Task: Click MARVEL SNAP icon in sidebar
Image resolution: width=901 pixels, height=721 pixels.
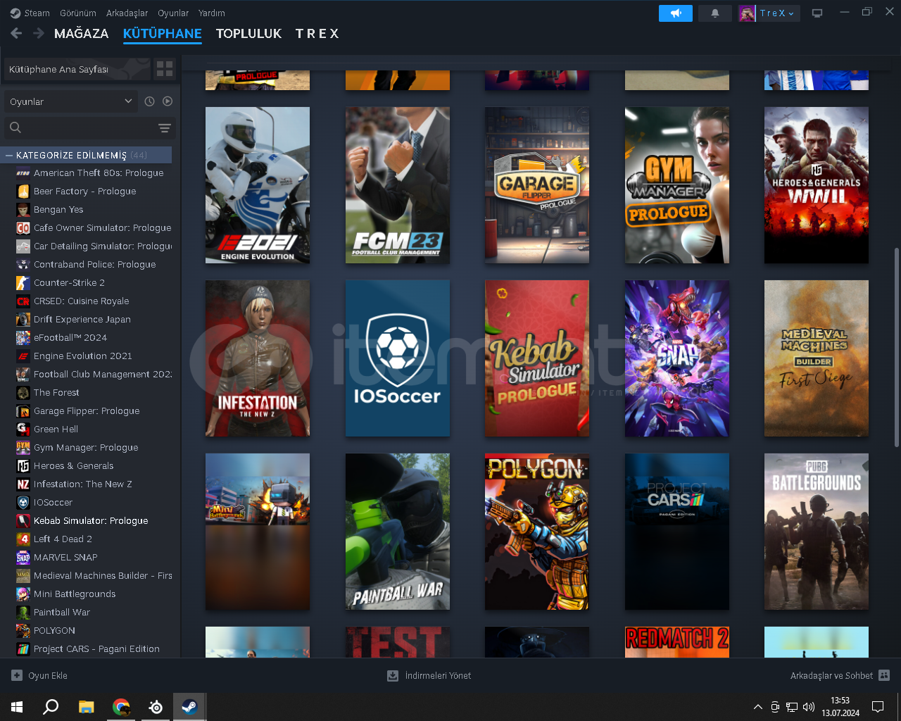Action: pos(23,557)
